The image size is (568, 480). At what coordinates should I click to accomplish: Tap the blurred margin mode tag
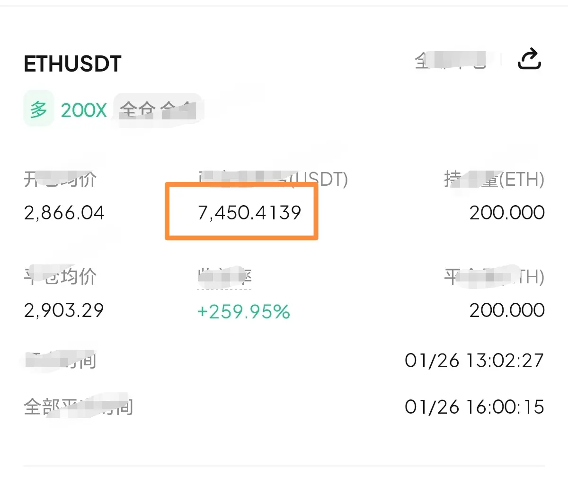click(x=158, y=110)
